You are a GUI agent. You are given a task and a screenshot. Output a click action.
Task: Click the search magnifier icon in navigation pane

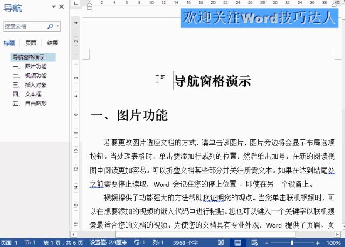50,26
